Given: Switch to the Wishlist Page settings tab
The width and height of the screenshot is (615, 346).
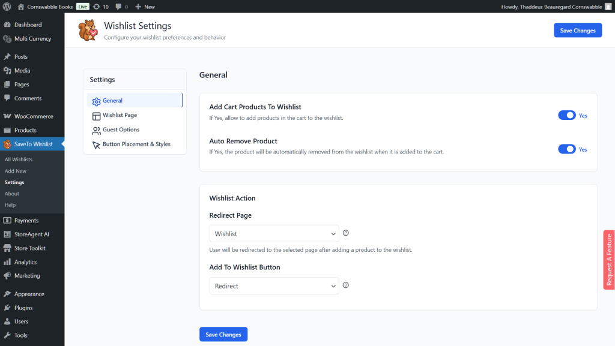Looking at the screenshot, I should tap(121, 115).
